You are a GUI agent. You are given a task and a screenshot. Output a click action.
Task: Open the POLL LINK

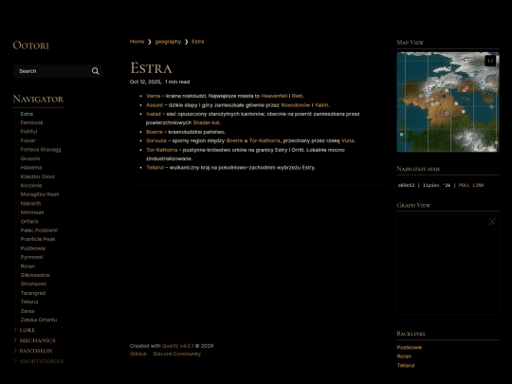coord(471,185)
